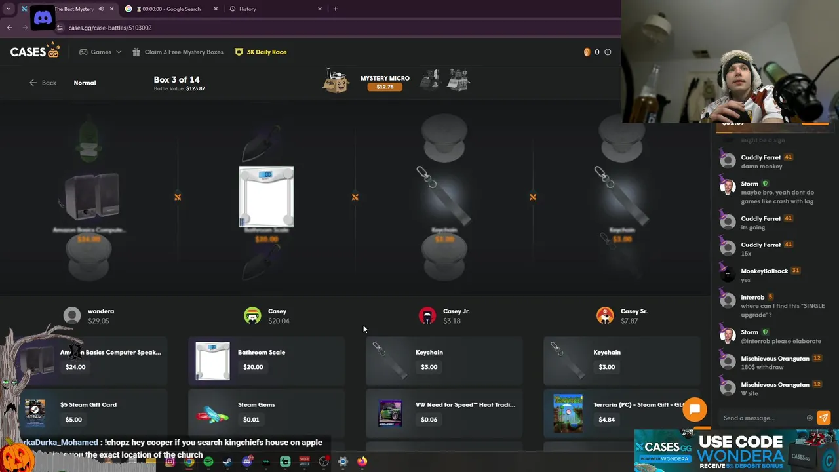This screenshot has height=472, width=839.
Task: Select the VW Need for Speed Heat item
Action: tap(444, 412)
